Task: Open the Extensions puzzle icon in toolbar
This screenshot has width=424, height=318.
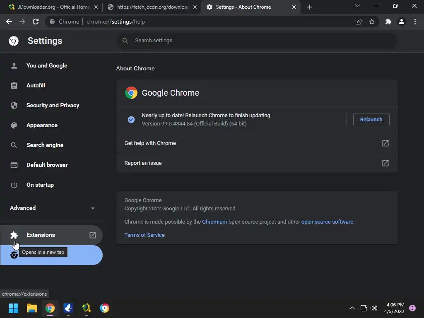Action: 388,22
